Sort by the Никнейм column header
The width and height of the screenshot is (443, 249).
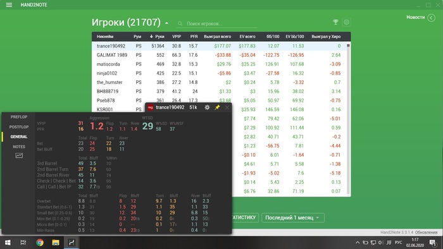(105, 37)
